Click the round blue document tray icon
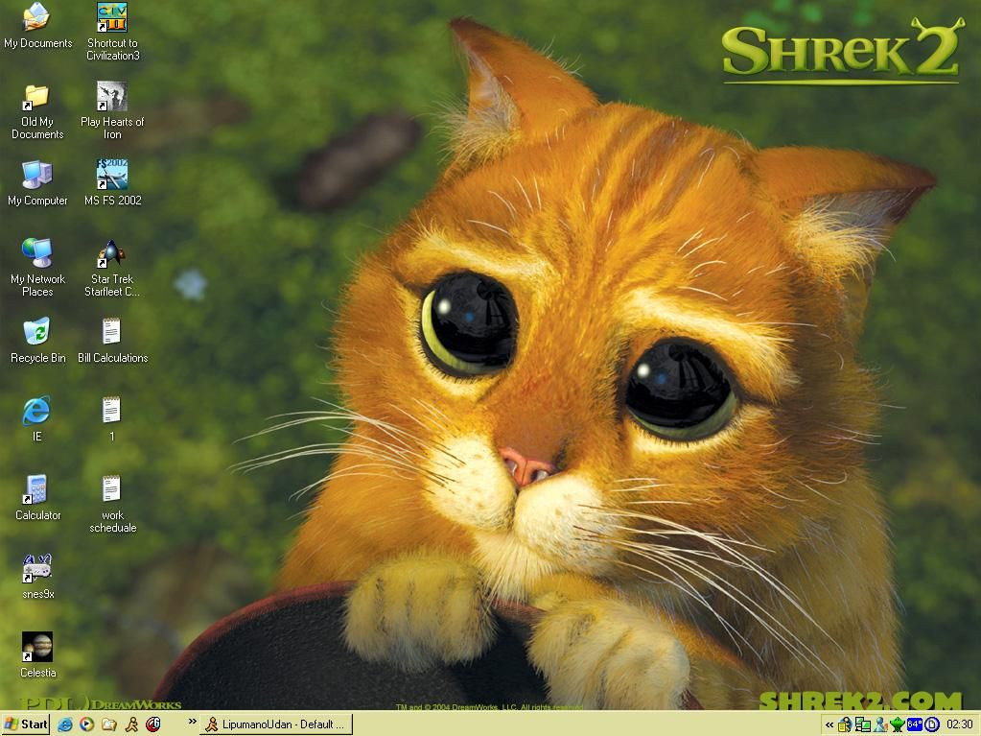Viewport: 981px width, 736px height. coord(932,724)
